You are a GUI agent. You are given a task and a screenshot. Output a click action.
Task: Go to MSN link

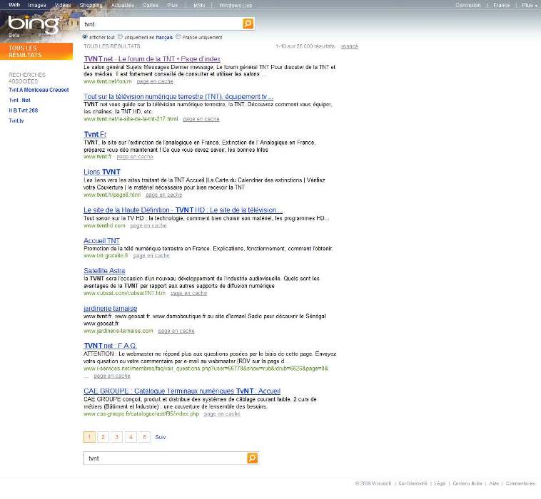coord(199,5)
